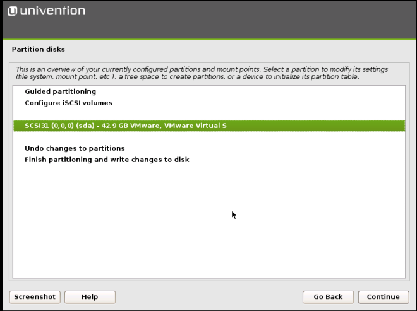Continue to the next installer step

click(384, 297)
